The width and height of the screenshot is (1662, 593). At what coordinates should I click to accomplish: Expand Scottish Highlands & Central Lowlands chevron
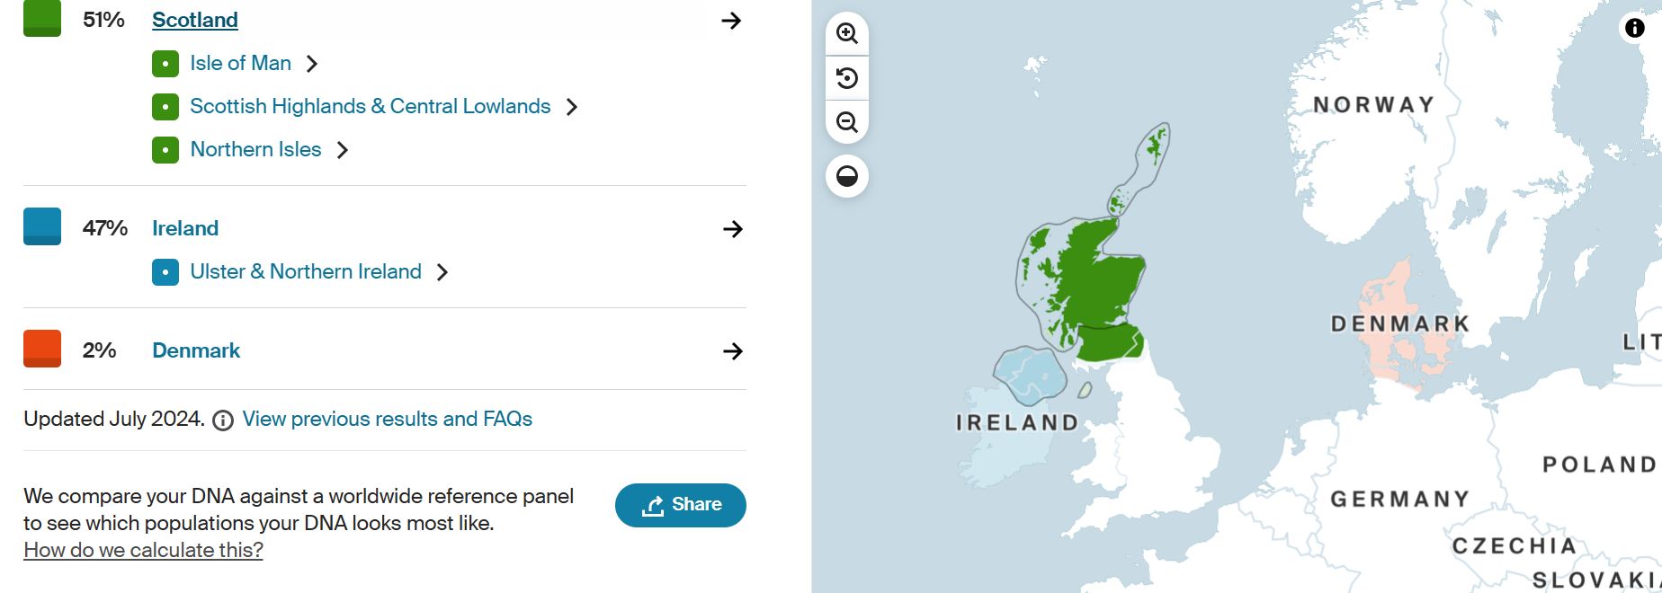click(x=571, y=107)
